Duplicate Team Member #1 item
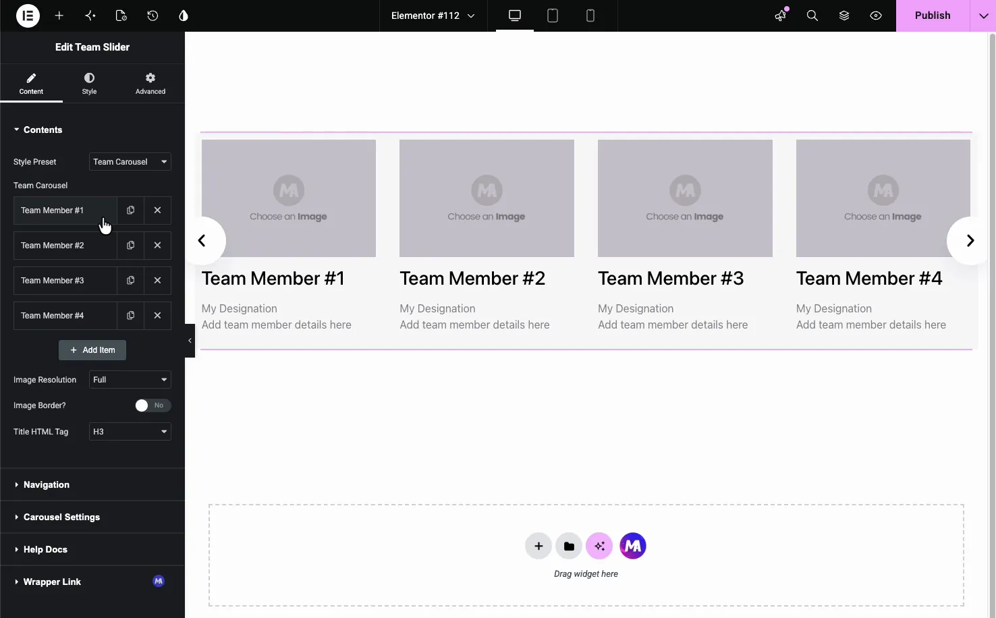The height and width of the screenshot is (618, 996). click(x=130, y=210)
